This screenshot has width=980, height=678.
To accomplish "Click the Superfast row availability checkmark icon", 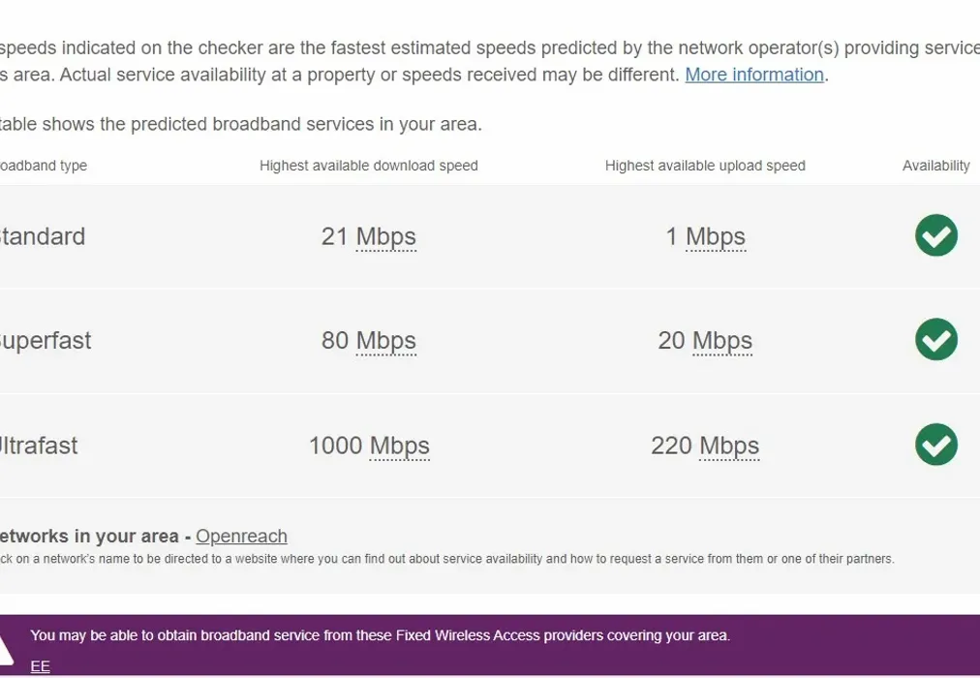I will point(935,340).
